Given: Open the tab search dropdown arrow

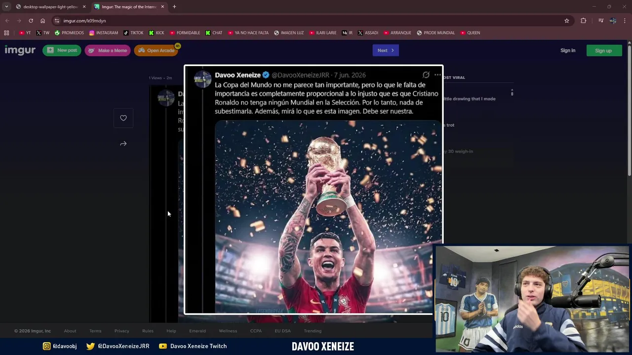Looking at the screenshot, I should 6,7.
